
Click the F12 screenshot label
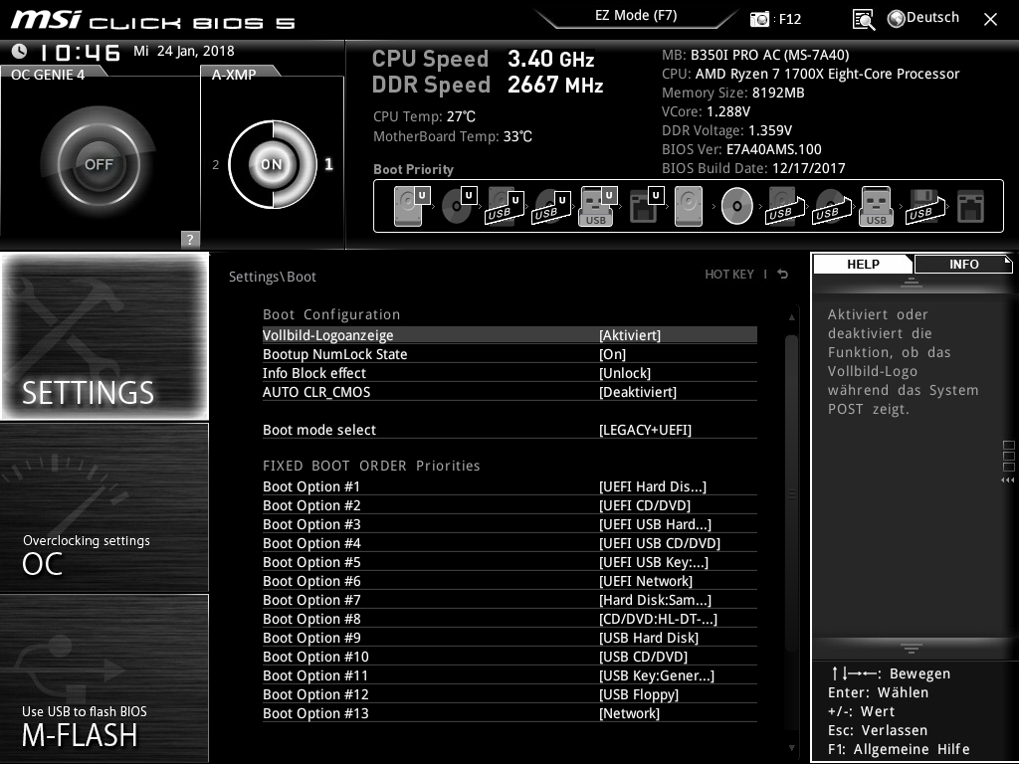pyautogui.click(x=789, y=19)
